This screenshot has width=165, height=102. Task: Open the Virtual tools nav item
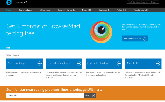[45, 10]
